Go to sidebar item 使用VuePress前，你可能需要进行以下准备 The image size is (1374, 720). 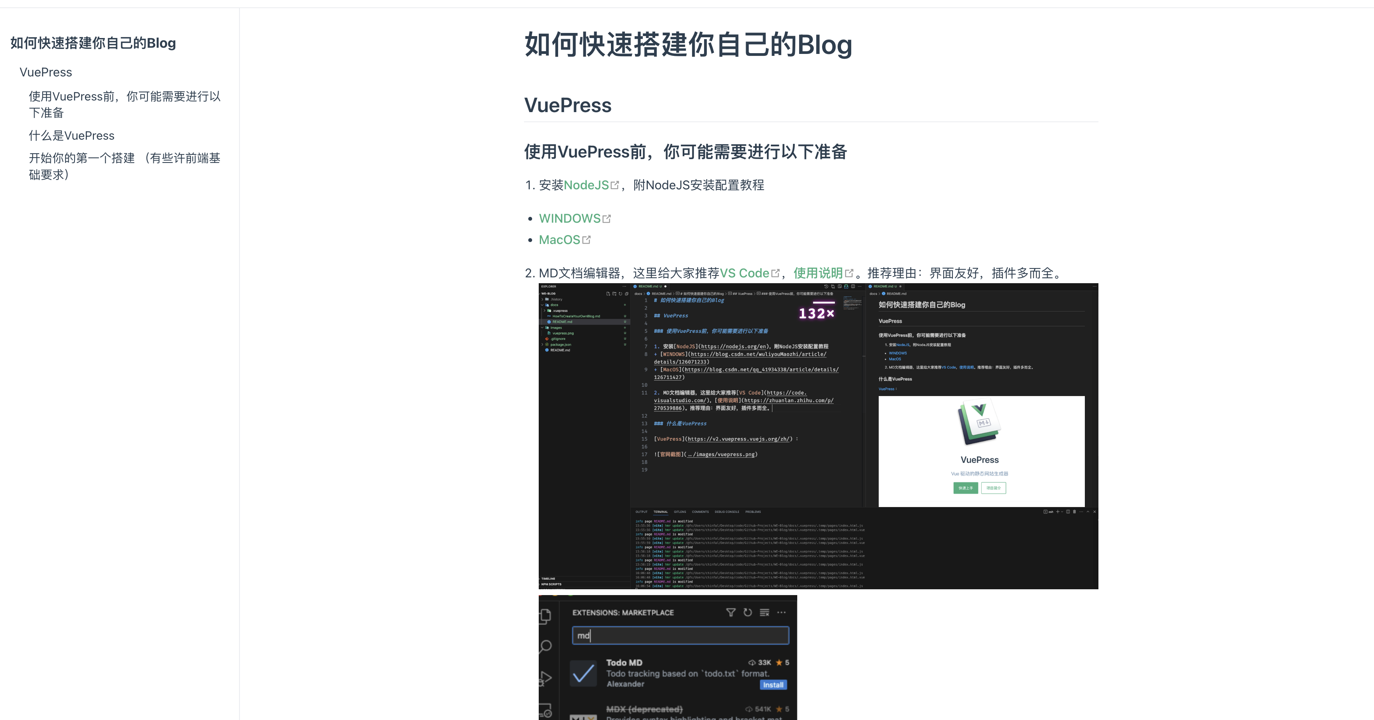tap(125, 104)
